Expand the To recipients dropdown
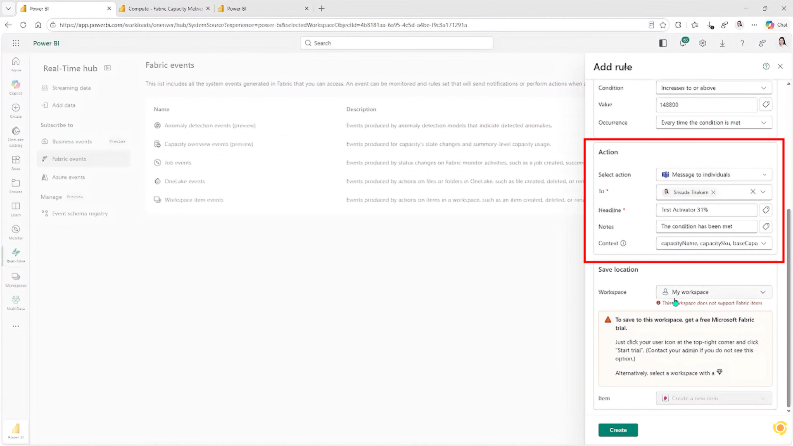This screenshot has height=446, width=793. tap(763, 192)
